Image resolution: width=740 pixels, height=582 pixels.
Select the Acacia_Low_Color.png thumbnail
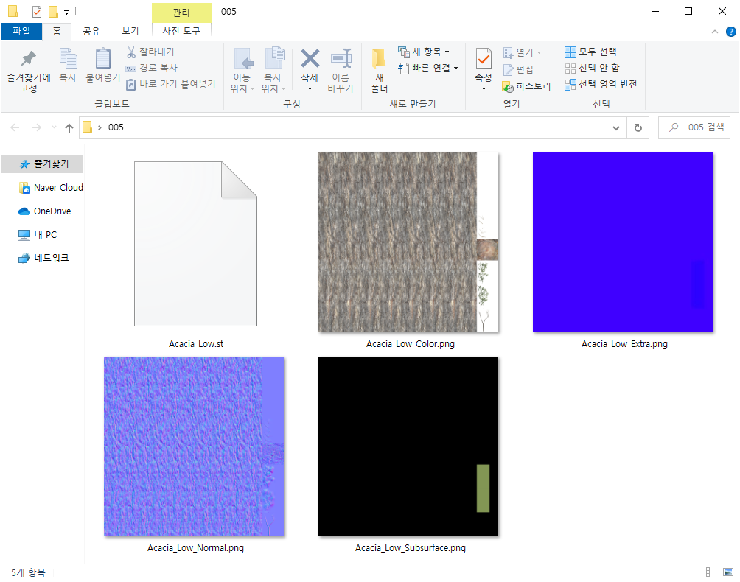click(408, 242)
